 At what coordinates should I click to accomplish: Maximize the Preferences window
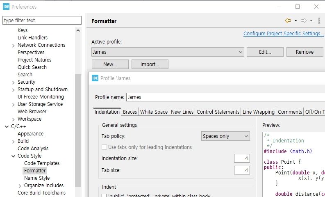click(298, 7)
